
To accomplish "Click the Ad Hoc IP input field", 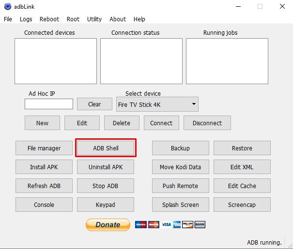I will pos(49,104).
